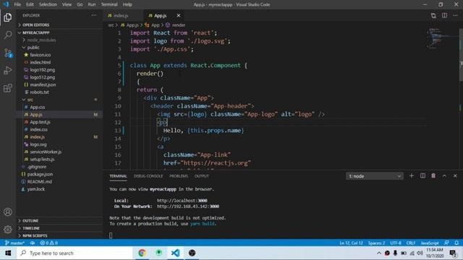Viewport: 463px width, 260px height.
Task: Click the Open Changes icon in editor toolbar
Action: point(433,16)
